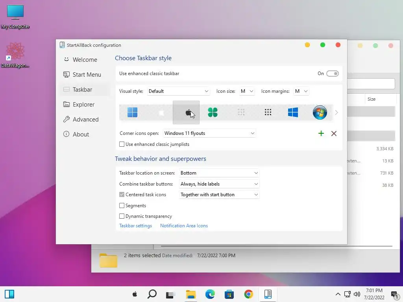The width and height of the screenshot is (403, 302).
Task: Select the 731 KB file row in Explorer
Action: pyautogui.click(x=371, y=173)
